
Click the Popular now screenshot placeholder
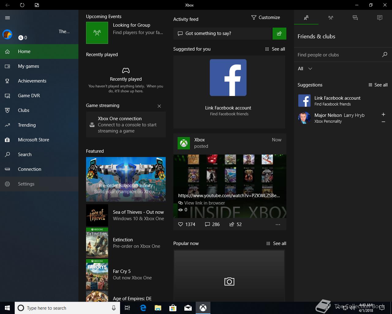229,276
